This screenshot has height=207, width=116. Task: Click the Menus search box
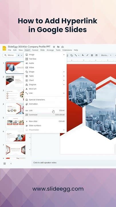[x=9, y=55]
